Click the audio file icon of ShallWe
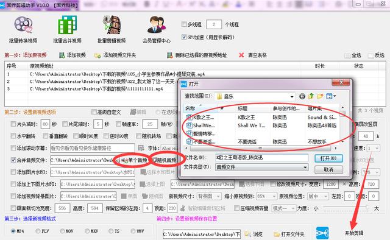Viewport: 390px width, 240px height. click(190, 125)
